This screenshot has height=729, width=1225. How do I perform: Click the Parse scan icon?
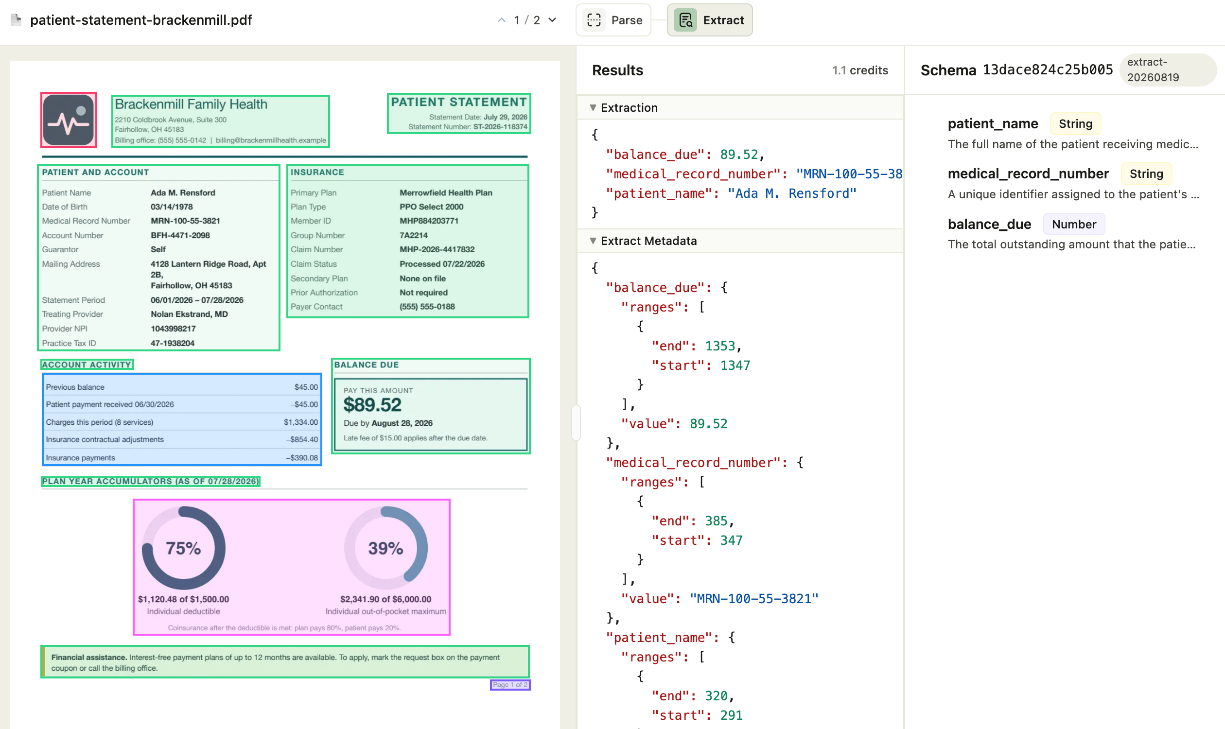[x=594, y=20]
